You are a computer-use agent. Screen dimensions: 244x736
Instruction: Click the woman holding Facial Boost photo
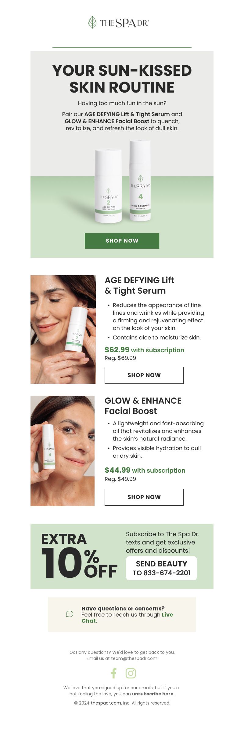[x=63, y=451]
